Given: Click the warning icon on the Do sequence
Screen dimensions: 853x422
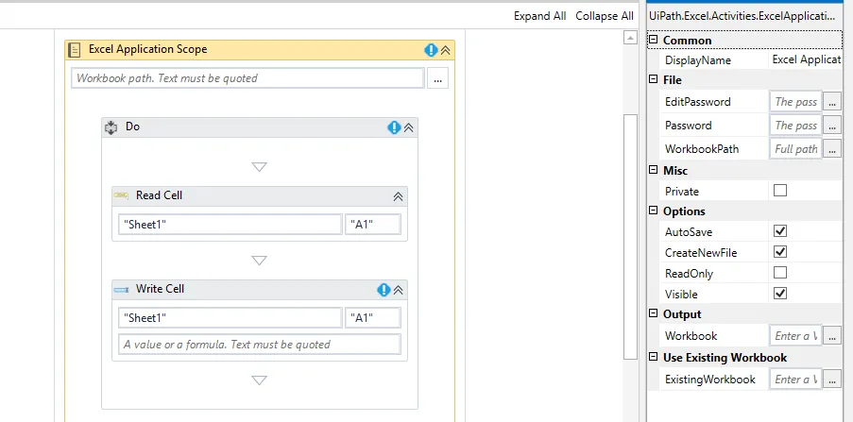Looking at the screenshot, I should 394,127.
